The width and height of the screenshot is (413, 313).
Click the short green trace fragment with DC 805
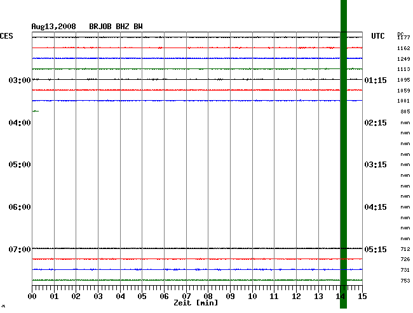pyautogui.click(x=36, y=112)
